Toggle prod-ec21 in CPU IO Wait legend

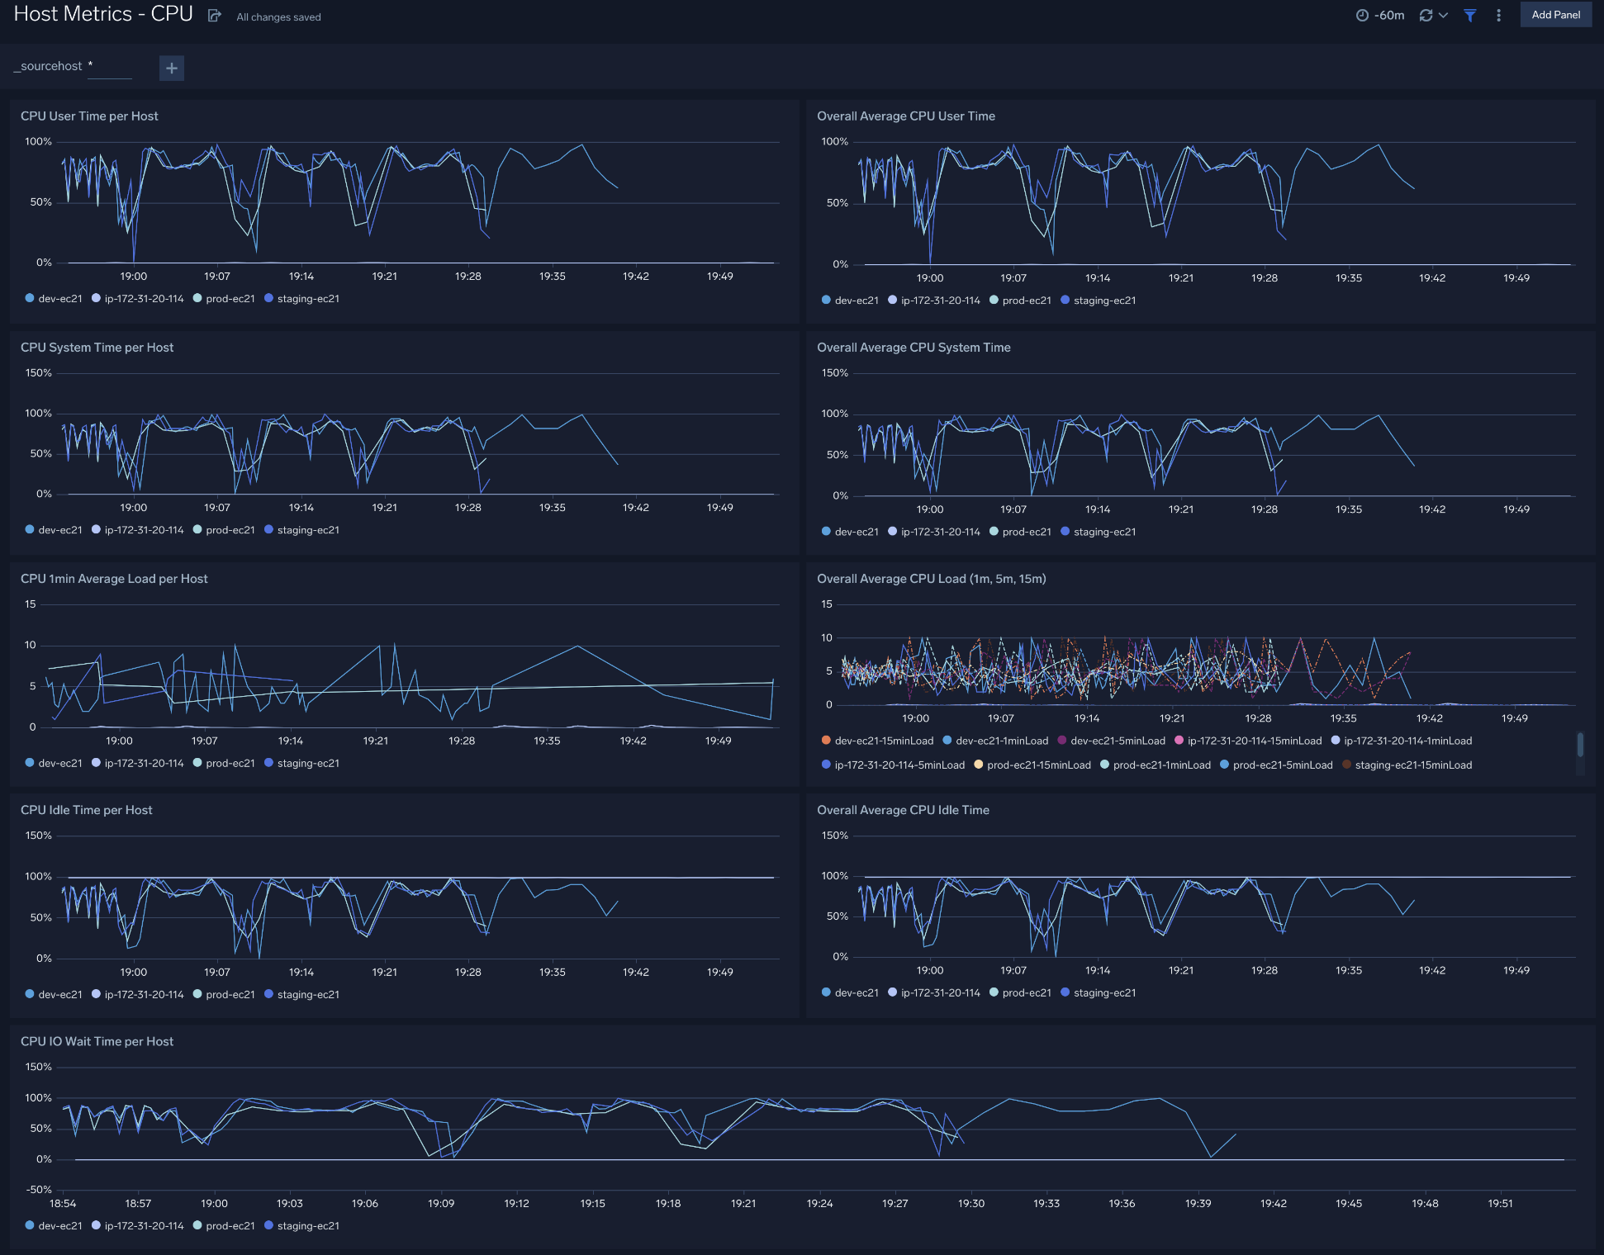(230, 1225)
